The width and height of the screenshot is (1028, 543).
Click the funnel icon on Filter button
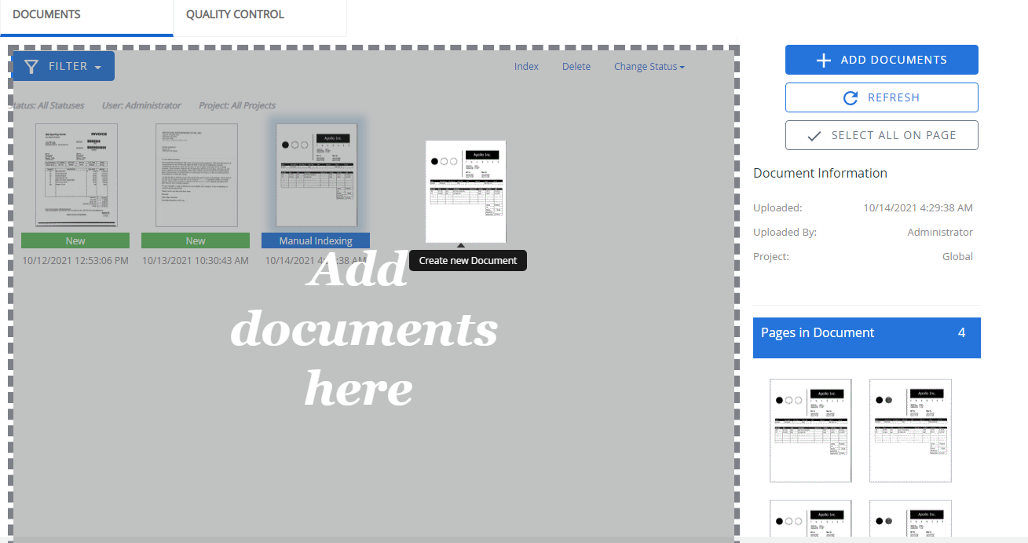[31, 67]
